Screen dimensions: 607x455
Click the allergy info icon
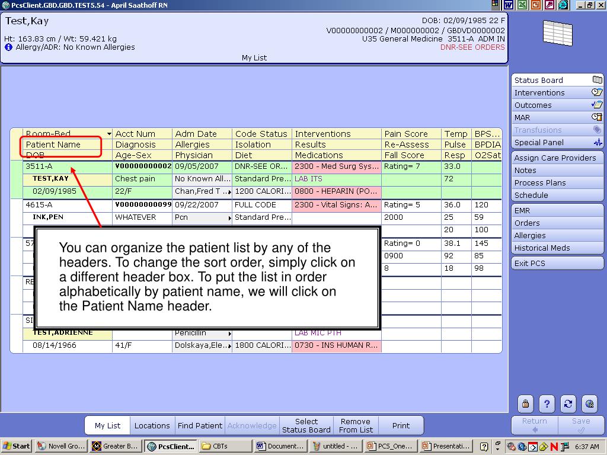(x=8, y=47)
